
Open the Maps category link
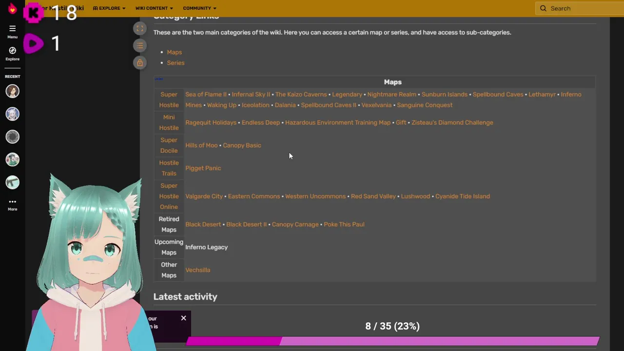point(174,52)
